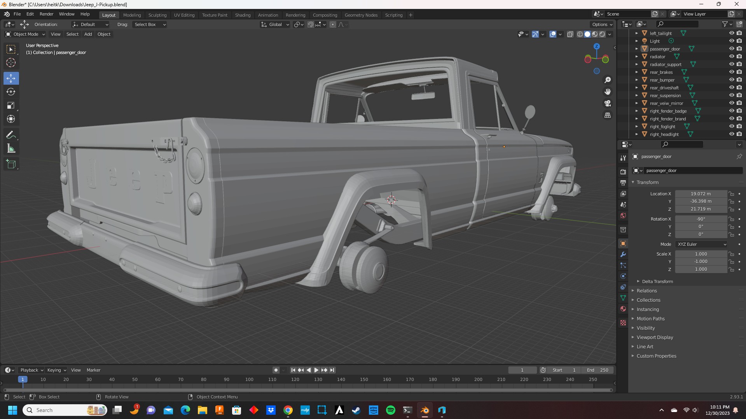
Task: Hide rear_bumper with its eye icon
Action: pos(731,80)
